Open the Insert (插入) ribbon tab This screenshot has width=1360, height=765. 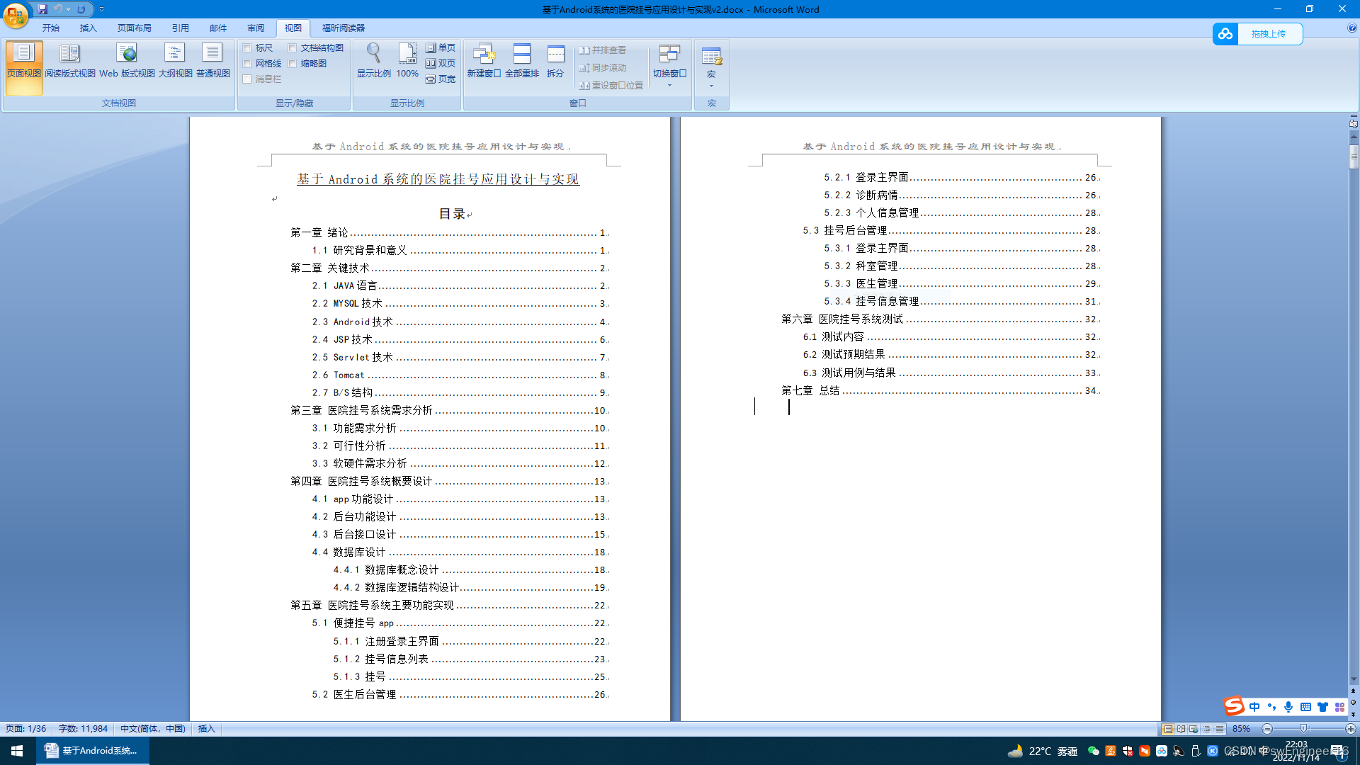[88, 28]
